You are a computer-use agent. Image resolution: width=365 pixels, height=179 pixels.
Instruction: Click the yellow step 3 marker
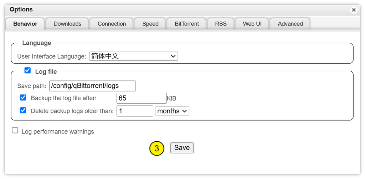(x=157, y=148)
